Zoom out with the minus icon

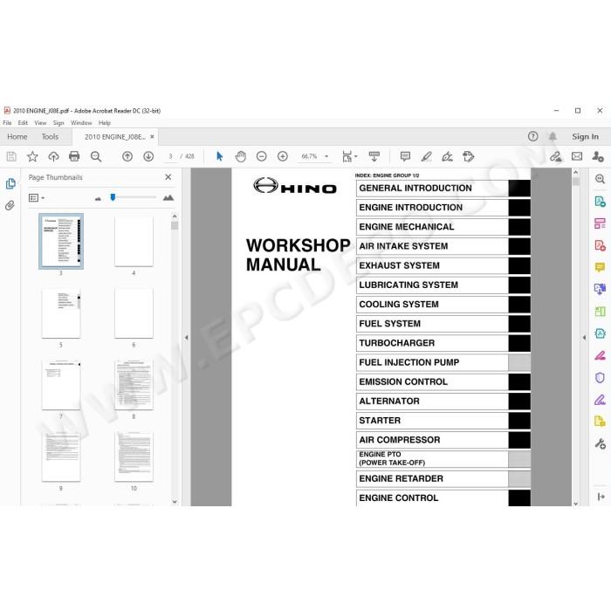click(x=262, y=156)
